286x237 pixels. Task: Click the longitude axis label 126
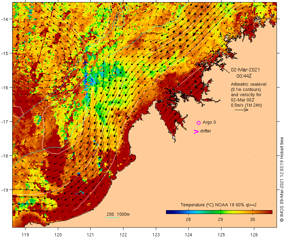coord(254,235)
